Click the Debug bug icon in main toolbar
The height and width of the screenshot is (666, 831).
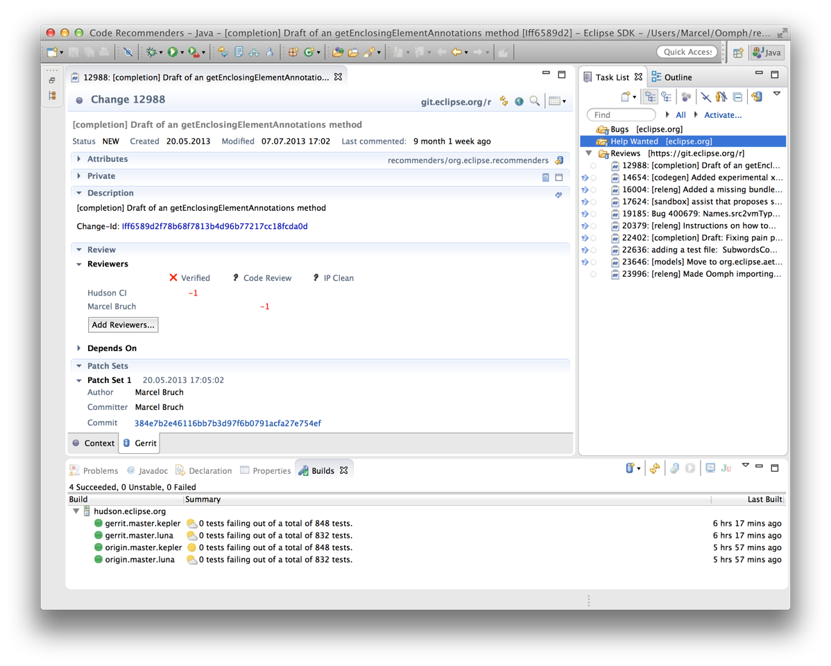[x=151, y=52]
